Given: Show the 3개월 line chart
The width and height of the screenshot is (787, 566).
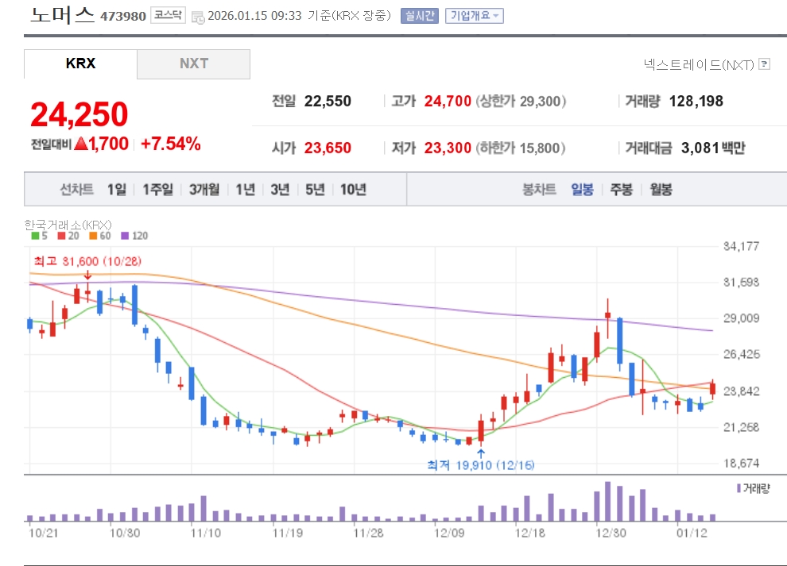Looking at the screenshot, I should click(x=204, y=190).
